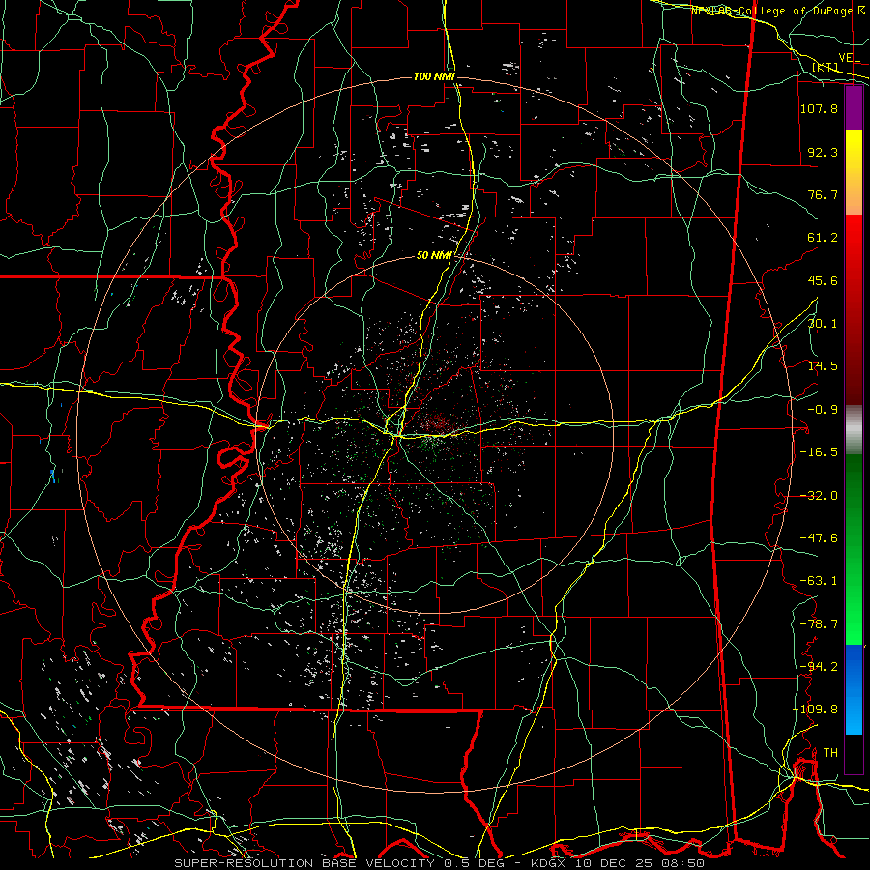
Task: Click the 50 NMI range ring label
Action: tap(434, 256)
